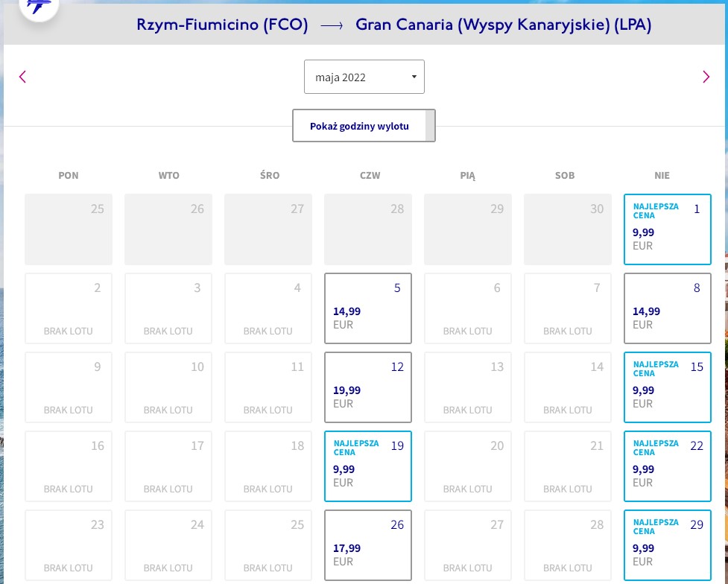This screenshot has height=584, width=728.
Task: Click the greyed-out April 28 cell
Action: click(367, 229)
